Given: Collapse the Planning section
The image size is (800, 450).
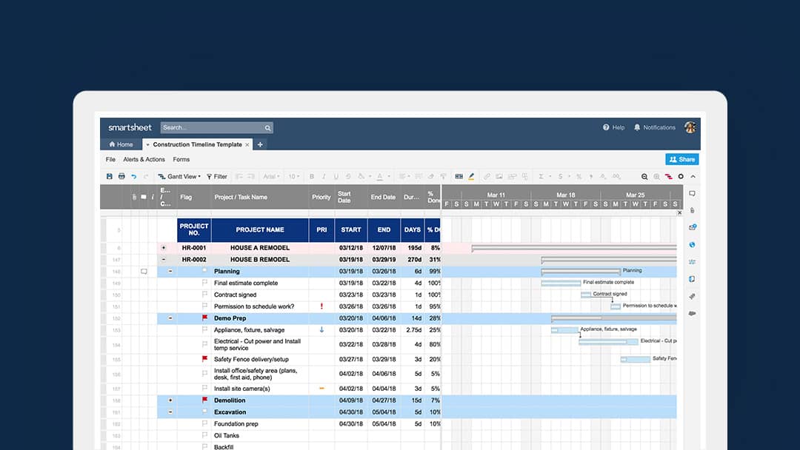Looking at the screenshot, I should pos(170,272).
